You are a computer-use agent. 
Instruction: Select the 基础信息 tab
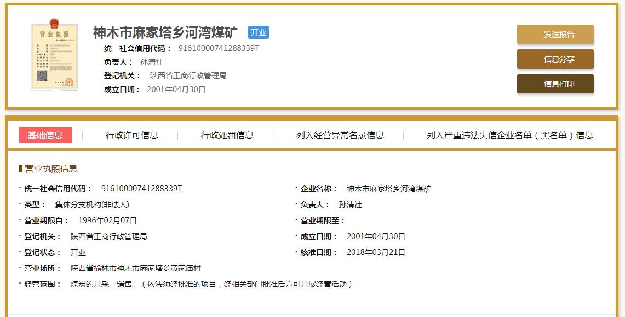(45, 135)
